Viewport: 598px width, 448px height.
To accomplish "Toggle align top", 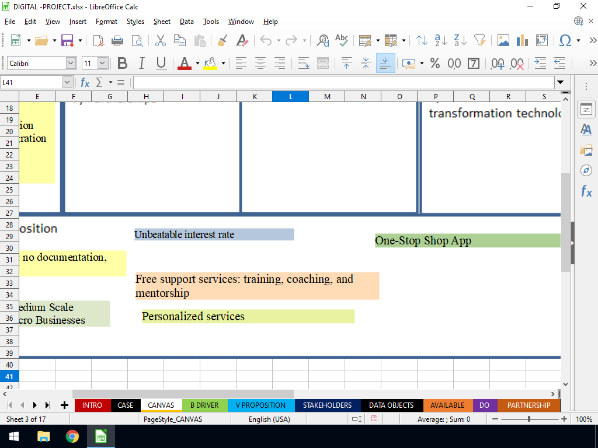I will [x=346, y=63].
